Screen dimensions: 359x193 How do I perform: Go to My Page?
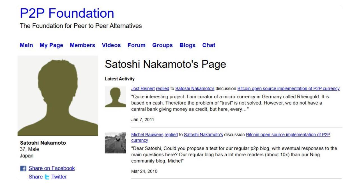click(x=51, y=45)
